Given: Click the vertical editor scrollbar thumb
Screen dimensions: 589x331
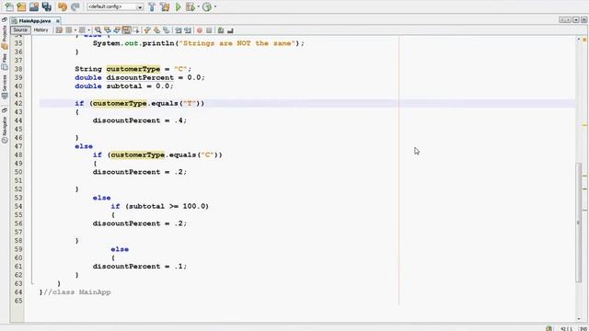Looking at the screenshot, I should click(578, 223).
